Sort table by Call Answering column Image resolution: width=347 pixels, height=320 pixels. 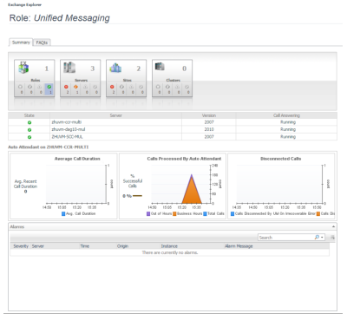coord(286,115)
